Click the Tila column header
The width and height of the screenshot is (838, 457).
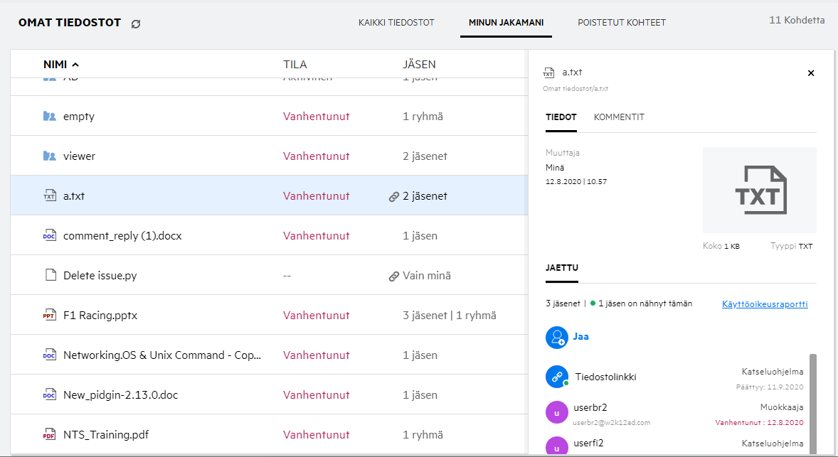295,65
